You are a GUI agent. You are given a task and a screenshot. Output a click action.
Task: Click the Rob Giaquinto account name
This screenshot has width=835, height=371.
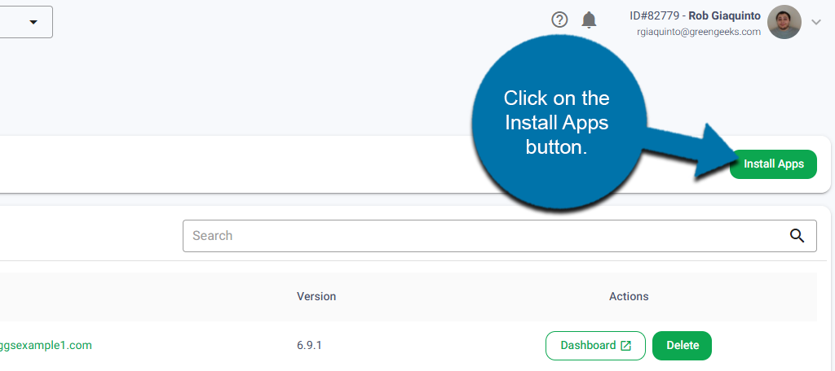[724, 15]
